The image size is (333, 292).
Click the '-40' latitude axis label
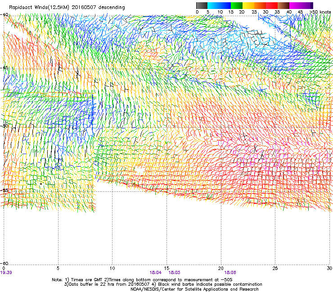[4, 15]
